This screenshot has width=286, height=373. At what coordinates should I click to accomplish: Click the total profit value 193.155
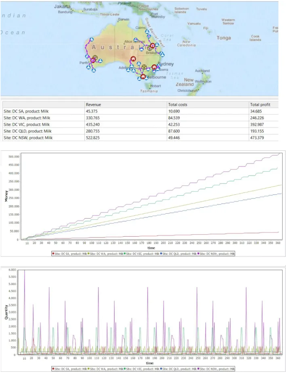coord(257,131)
